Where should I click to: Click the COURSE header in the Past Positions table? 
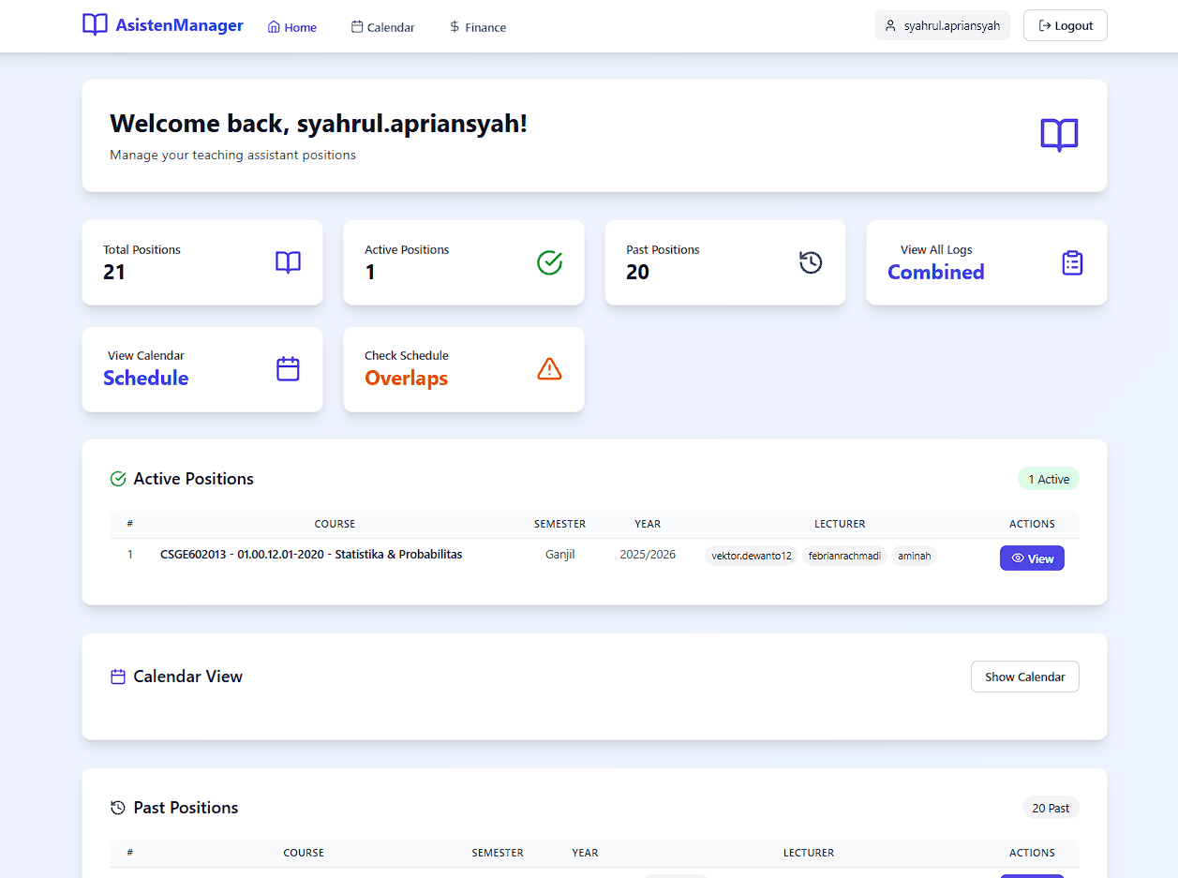click(304, 853)
